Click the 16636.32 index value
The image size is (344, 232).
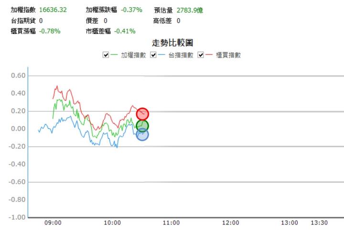pyautogui.click(x=52, y=10)
